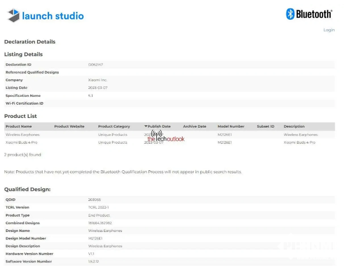Click the Archive Date column header
The image size is (344, 266).
coord(194,126)
